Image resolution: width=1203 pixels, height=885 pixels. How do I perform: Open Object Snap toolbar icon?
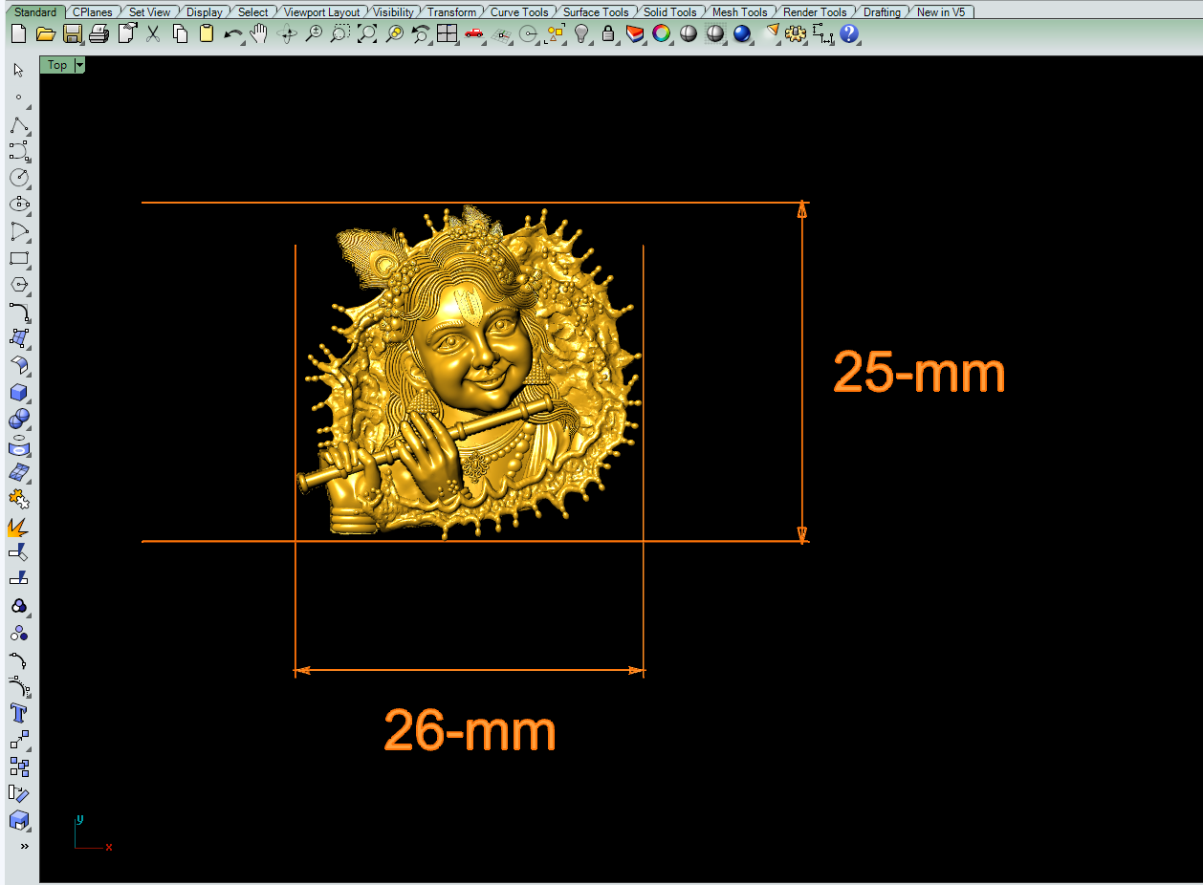pyautogui.click(x=528, y=33)
